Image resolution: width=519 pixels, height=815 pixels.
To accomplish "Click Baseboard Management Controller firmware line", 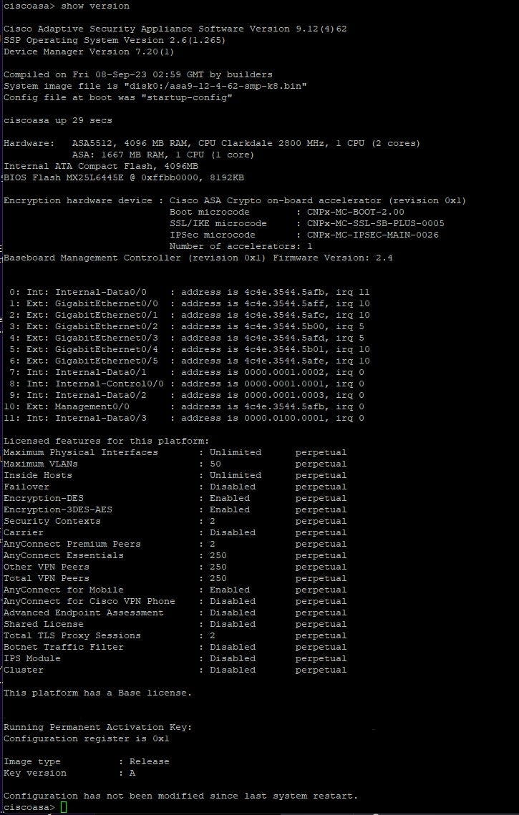I will point(198,258).
